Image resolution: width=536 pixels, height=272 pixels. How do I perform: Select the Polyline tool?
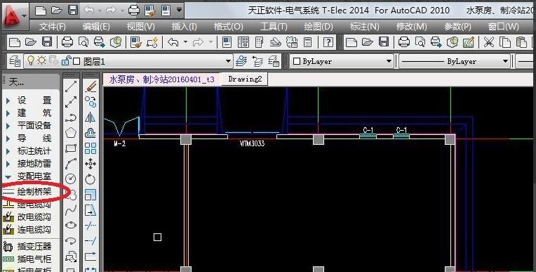(x=71, y=117)
